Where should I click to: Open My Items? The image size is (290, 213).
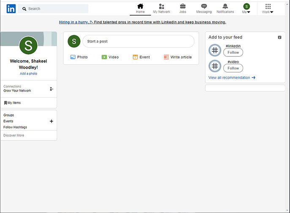coord(12,103)
